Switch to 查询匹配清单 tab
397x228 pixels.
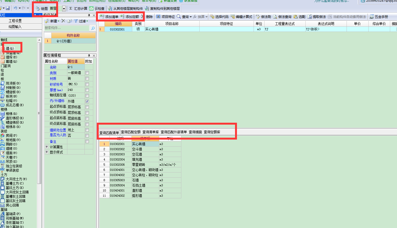109,133
